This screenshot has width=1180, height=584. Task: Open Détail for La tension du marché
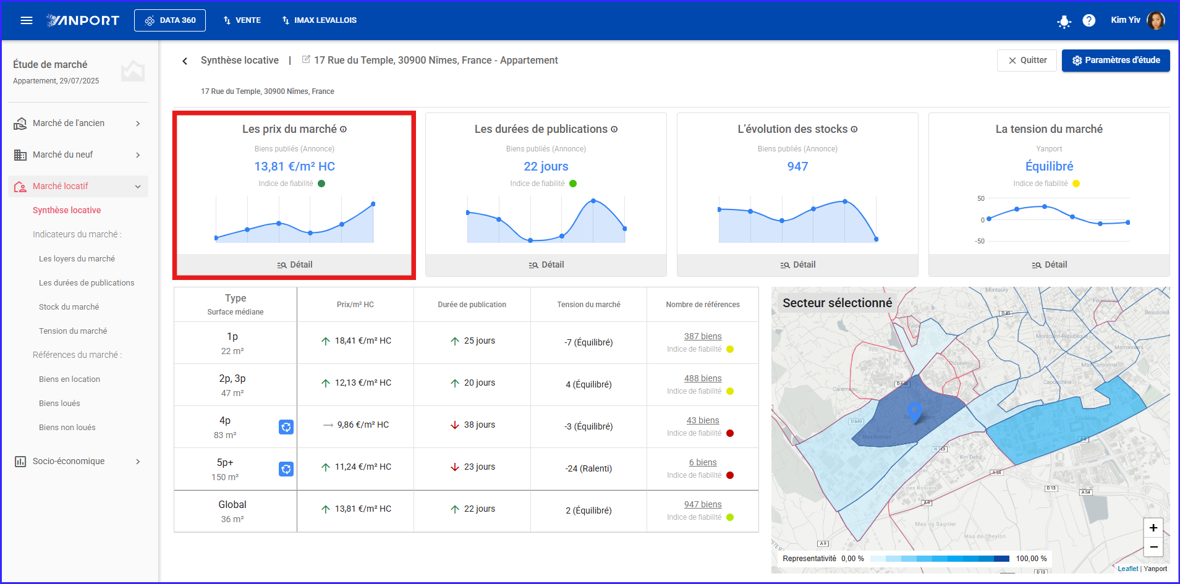tap(1049, 264)
